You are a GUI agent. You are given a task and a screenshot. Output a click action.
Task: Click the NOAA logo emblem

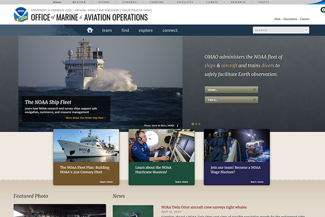pyautogui.click(x=20, y=14)
